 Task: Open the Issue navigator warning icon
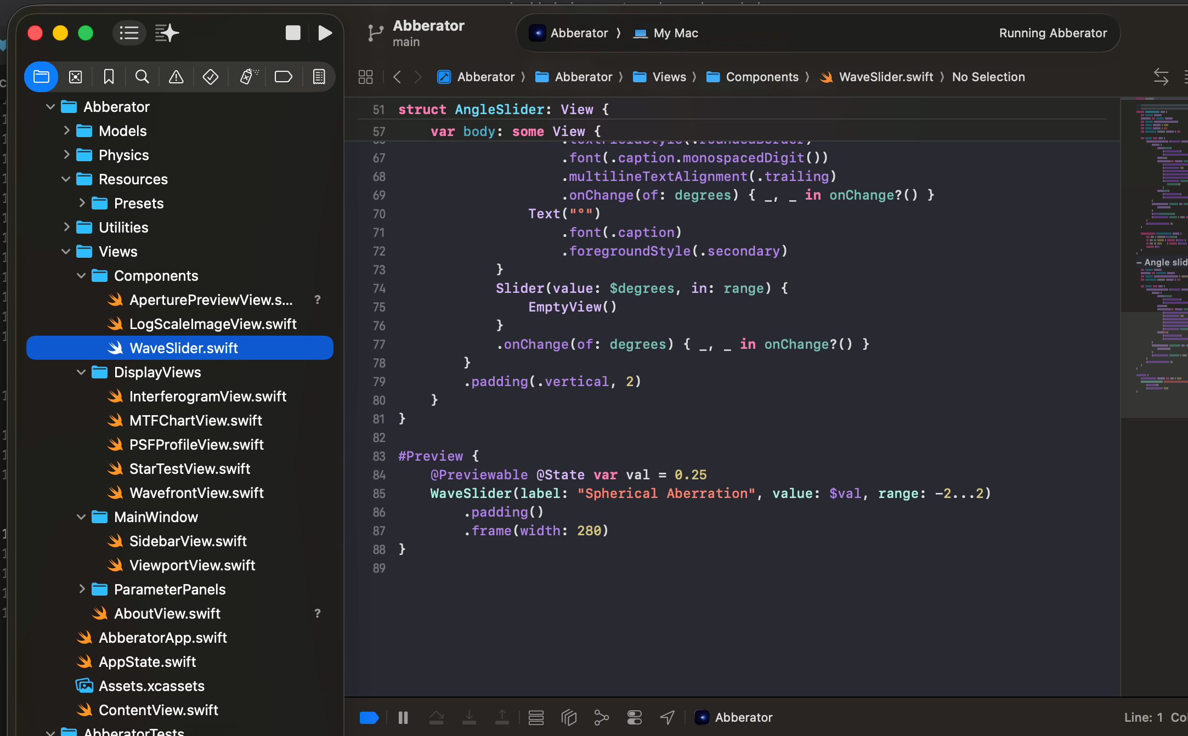(x=176, y=77)
